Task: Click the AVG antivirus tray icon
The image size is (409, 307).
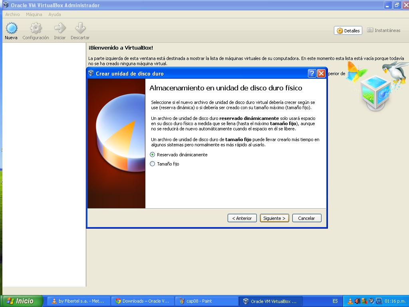Action: 364,301
